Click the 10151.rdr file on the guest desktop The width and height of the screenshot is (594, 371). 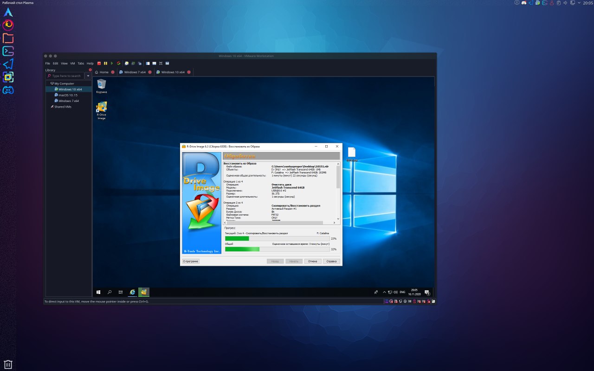click(x=352, y=154)
